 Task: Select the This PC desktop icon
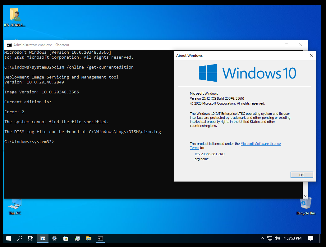pos(15,207)
